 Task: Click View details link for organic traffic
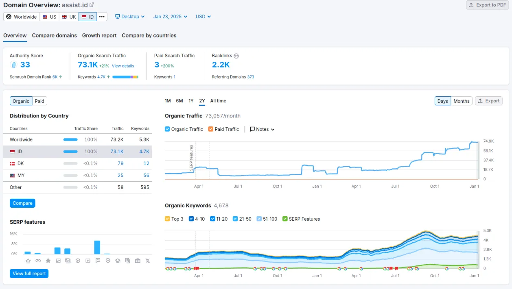[x=123, y=66]
